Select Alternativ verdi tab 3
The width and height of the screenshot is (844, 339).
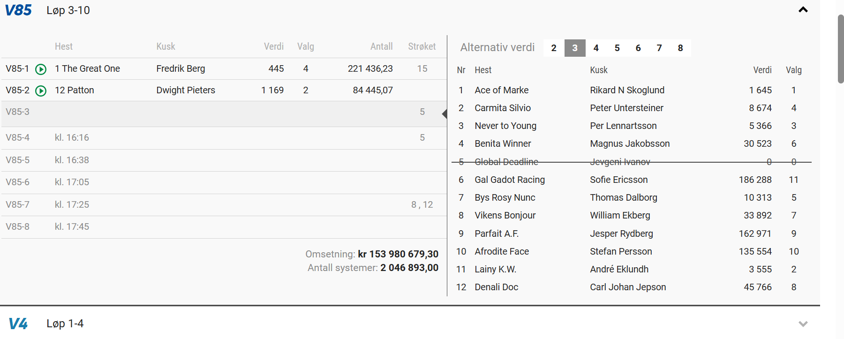tap(575, 48)
